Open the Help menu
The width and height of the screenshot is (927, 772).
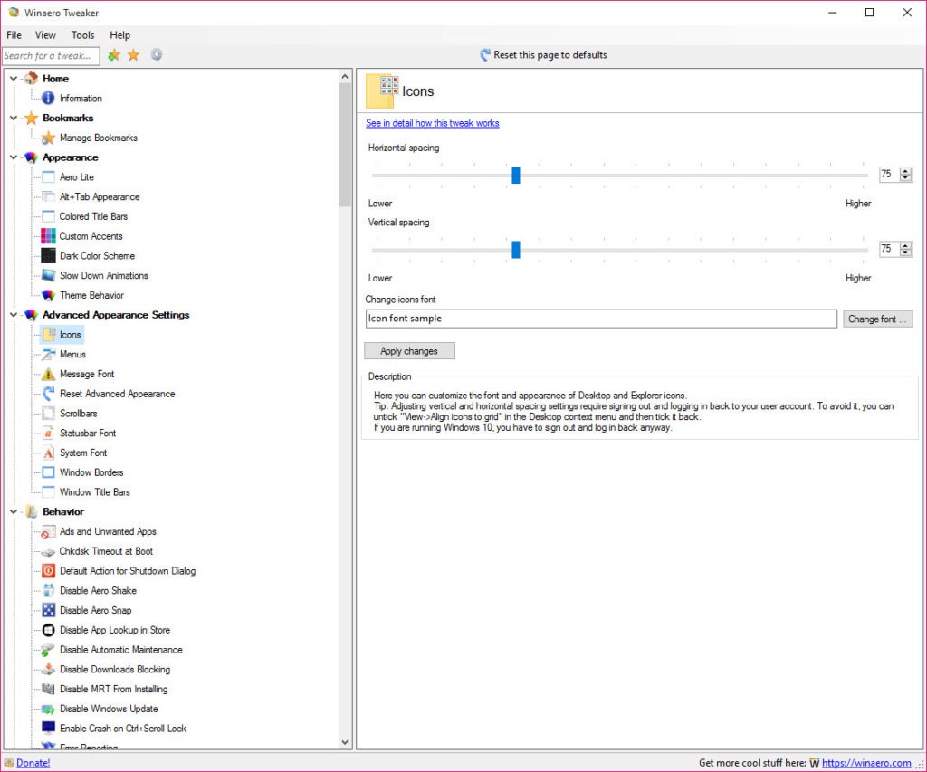[120, 35]
